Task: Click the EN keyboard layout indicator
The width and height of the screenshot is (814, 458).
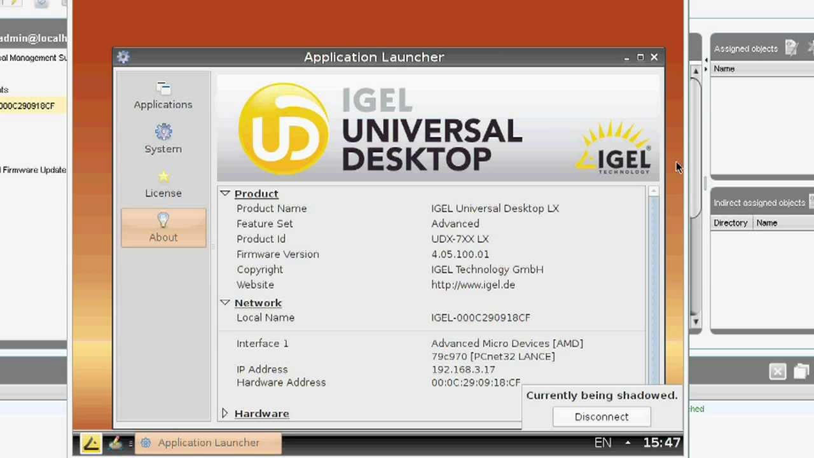Action: pyautogui.click(x=602, y=443)
